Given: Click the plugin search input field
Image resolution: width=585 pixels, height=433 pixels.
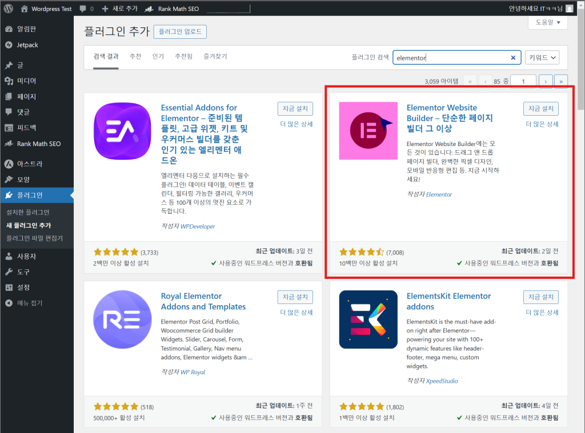Looking at the screenshot, I should pyautogui.click(x=456, y=58).
